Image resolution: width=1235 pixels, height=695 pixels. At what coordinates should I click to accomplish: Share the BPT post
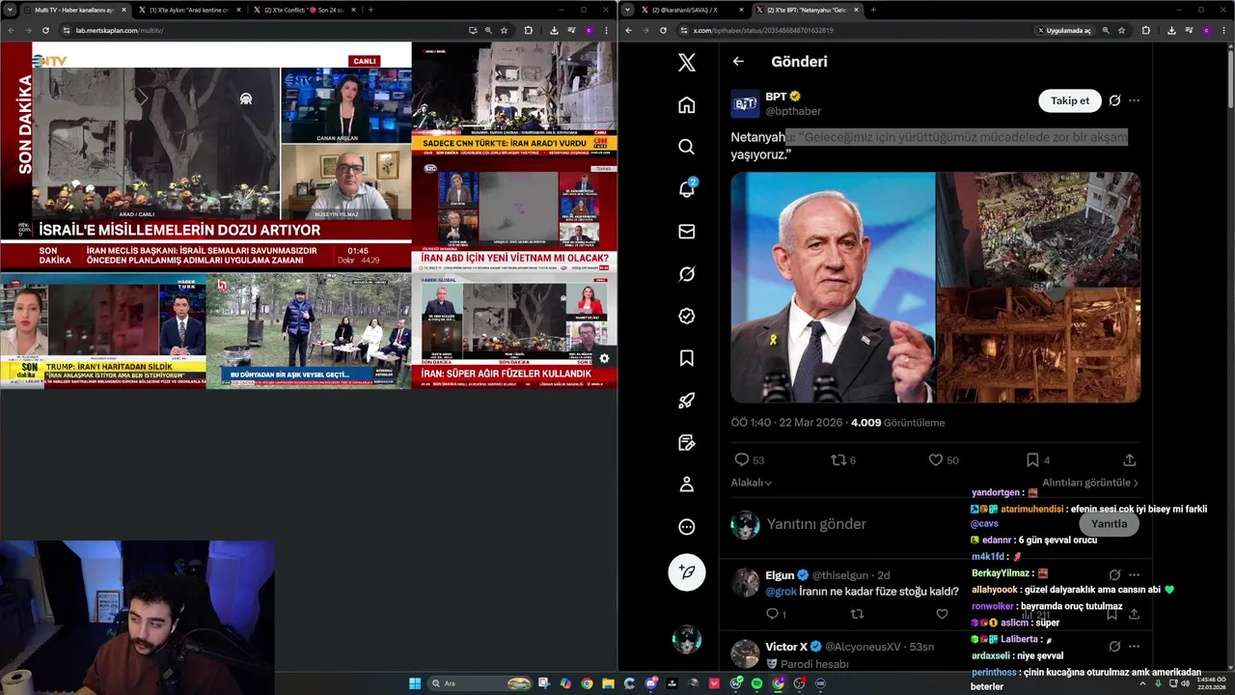1130,460
